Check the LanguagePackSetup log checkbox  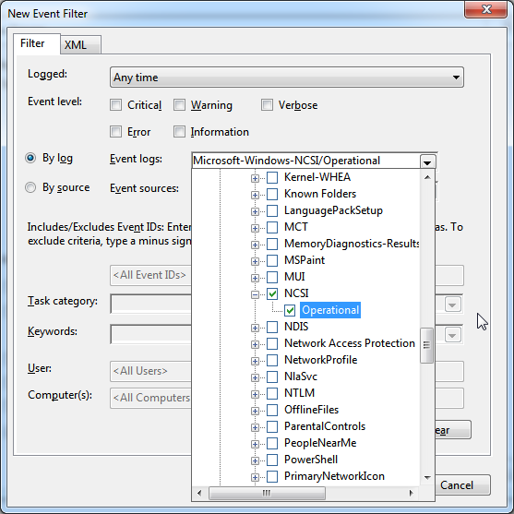tap(272, 210)
